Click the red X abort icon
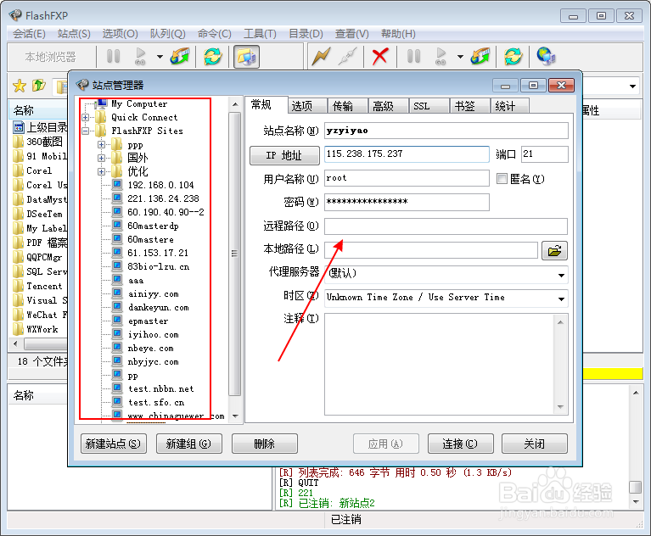Screen dimensions: 651x536 point(380,57)
